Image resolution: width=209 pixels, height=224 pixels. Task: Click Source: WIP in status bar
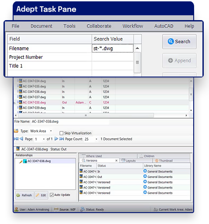(x=67, y=210)
